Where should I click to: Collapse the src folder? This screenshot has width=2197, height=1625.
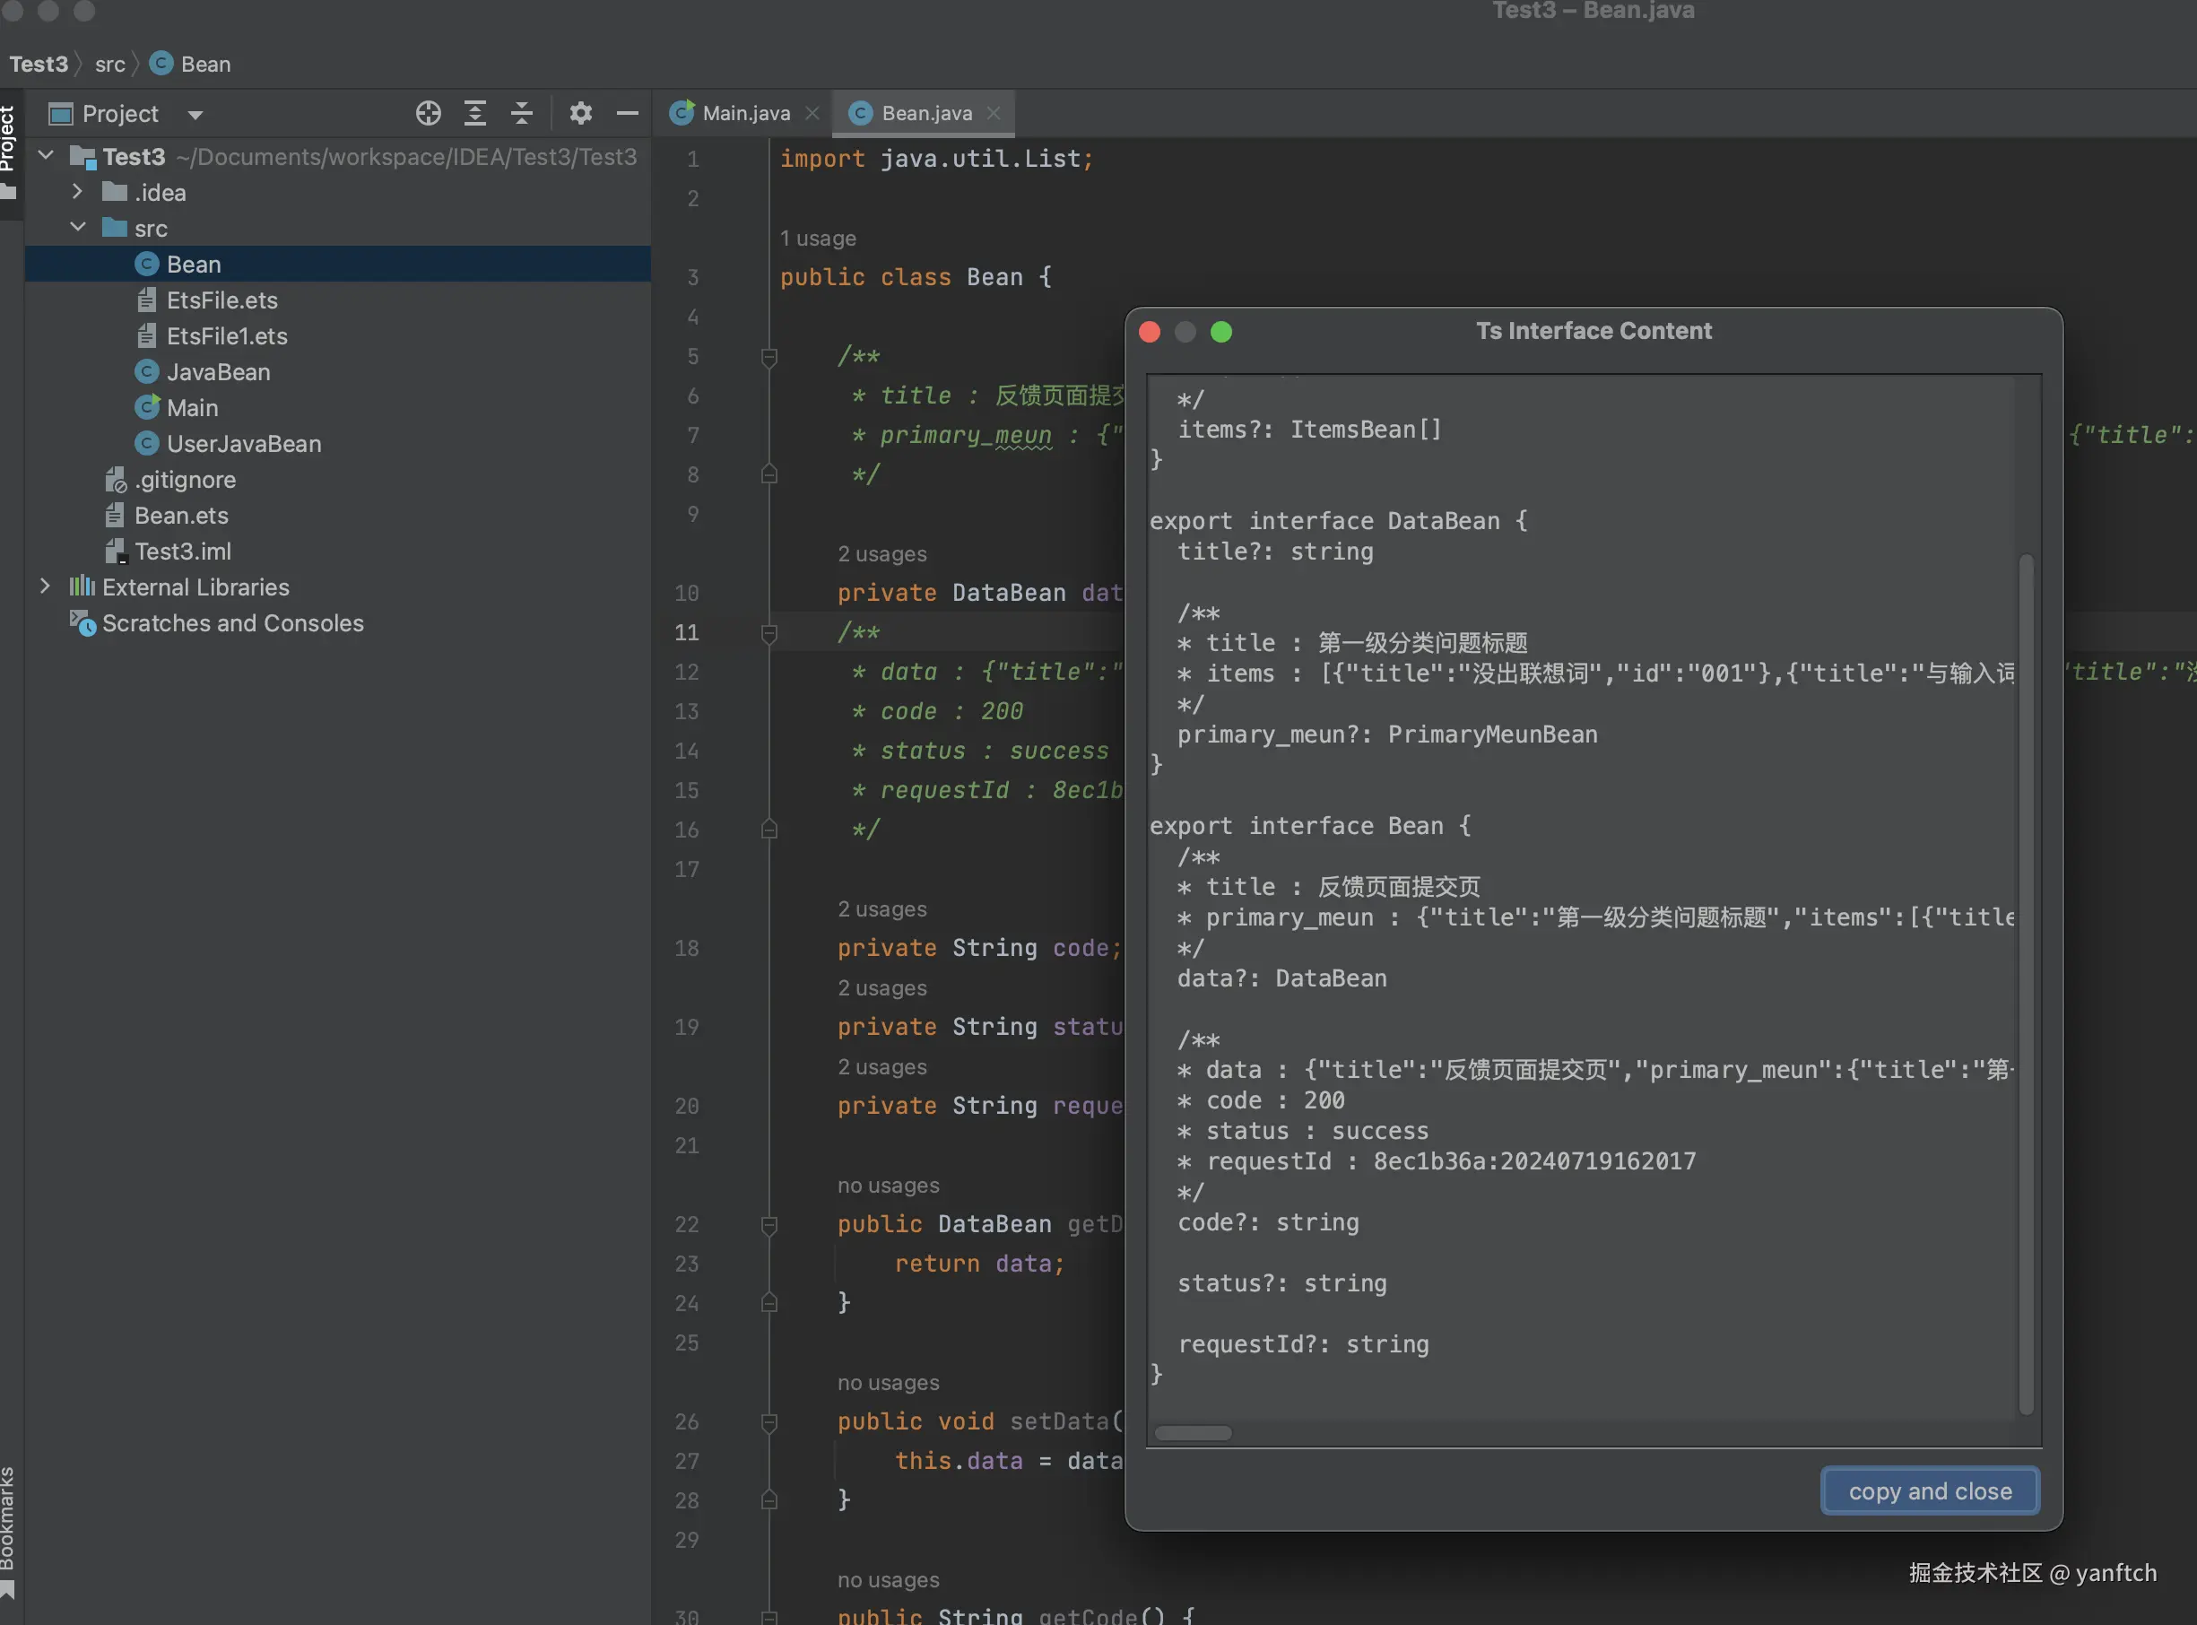[78, 228]
